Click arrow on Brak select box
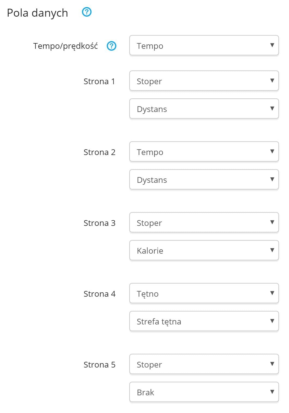This screenshot has width=289, height=413. [x=272, y=392]
